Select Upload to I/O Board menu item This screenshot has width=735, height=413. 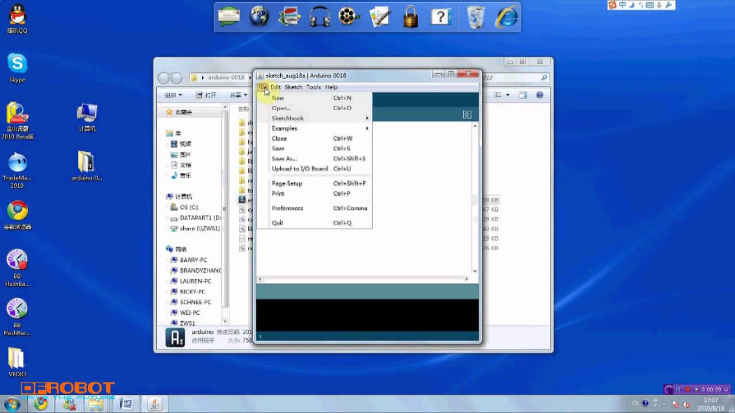click(300, 169)
